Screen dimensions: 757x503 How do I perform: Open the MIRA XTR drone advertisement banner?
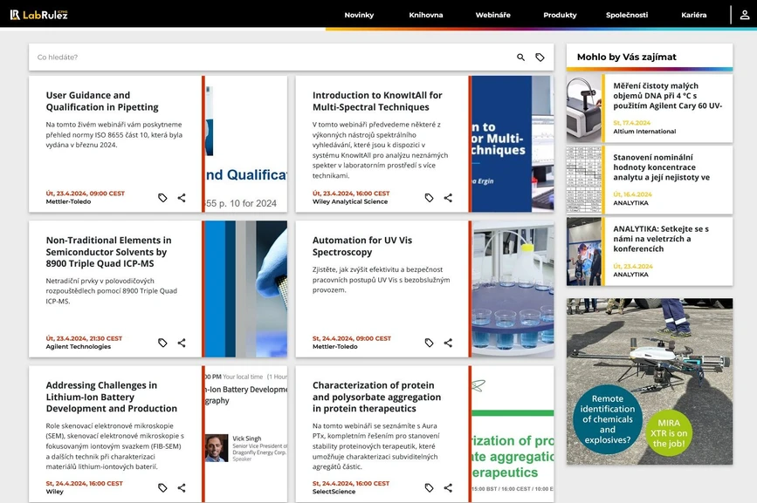650,381
